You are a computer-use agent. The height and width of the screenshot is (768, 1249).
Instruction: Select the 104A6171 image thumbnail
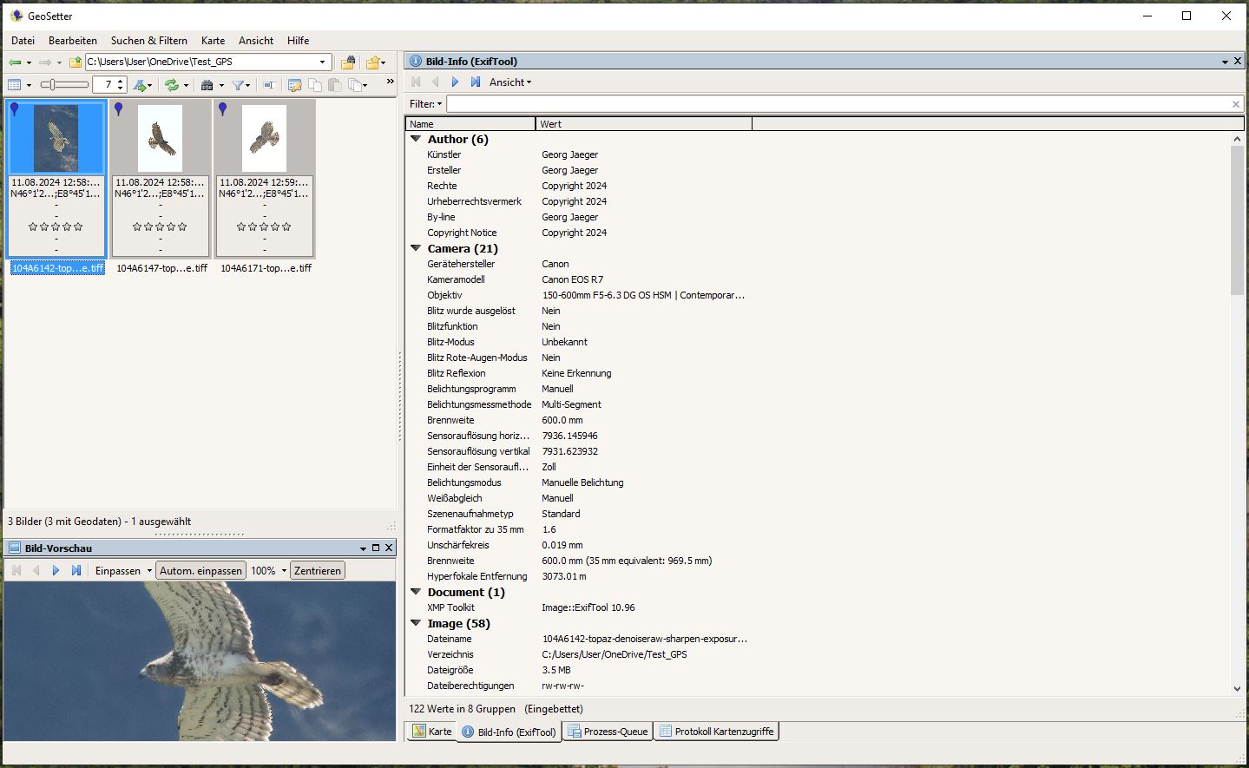click(x=264, y=139)
